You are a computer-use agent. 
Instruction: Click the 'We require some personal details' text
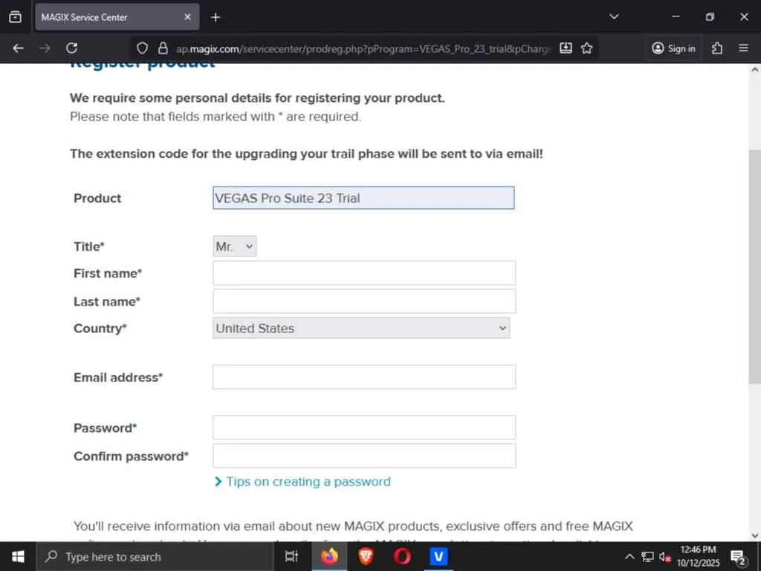(x=257, y=98)
